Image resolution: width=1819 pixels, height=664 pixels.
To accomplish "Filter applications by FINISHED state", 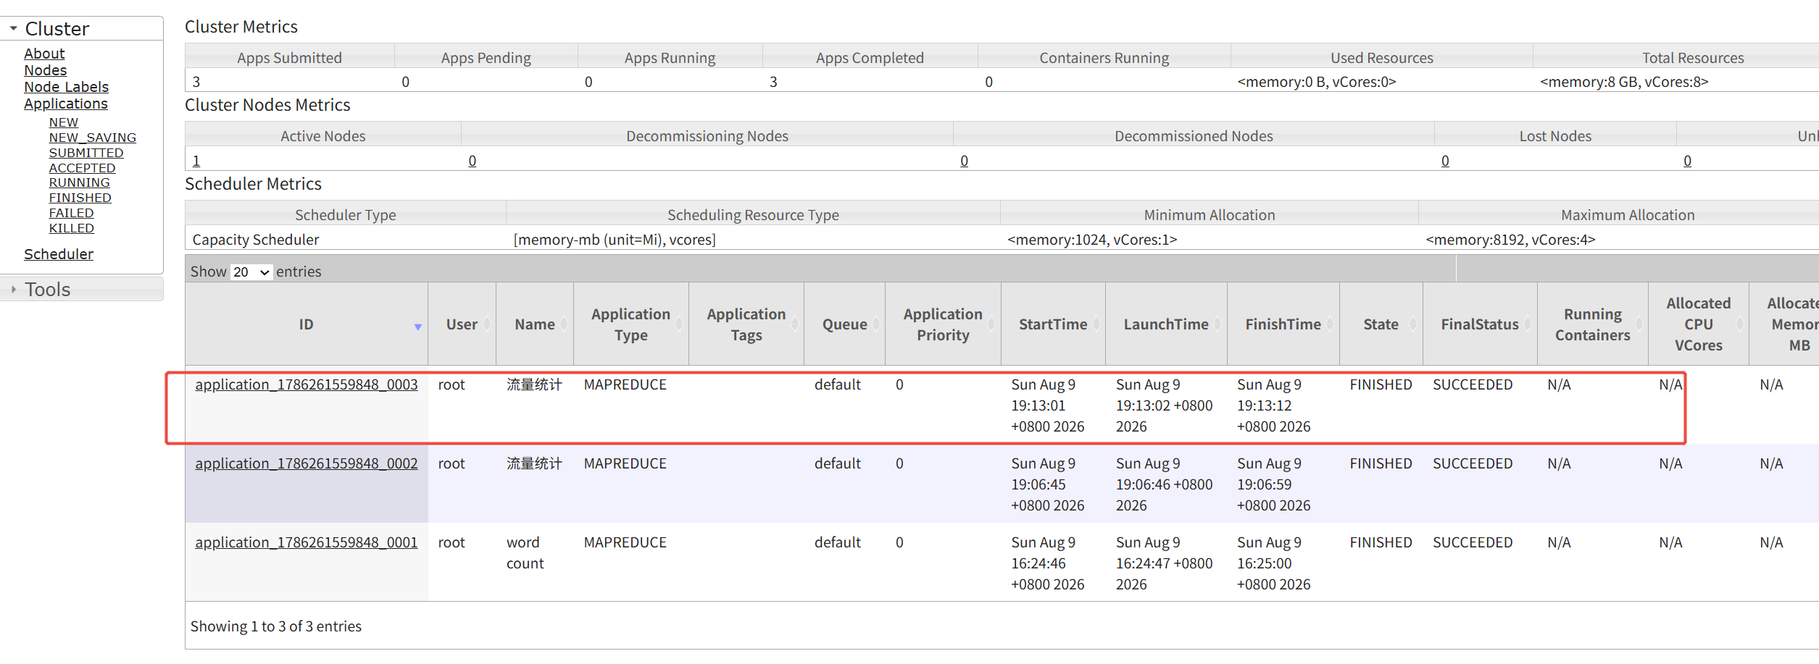I will [x=80, y=198].
